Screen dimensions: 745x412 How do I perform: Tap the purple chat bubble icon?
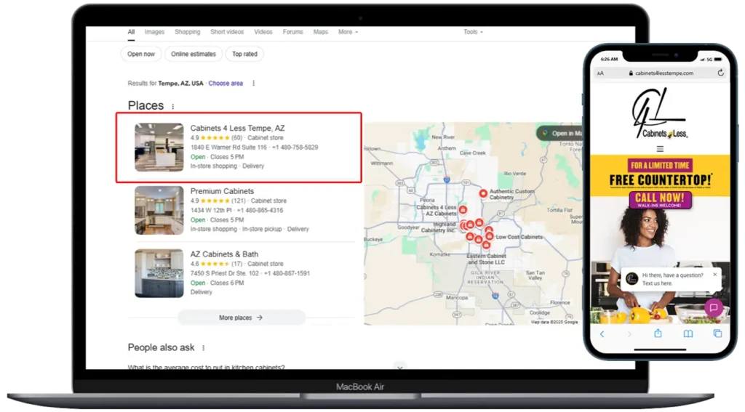[714, 307]
